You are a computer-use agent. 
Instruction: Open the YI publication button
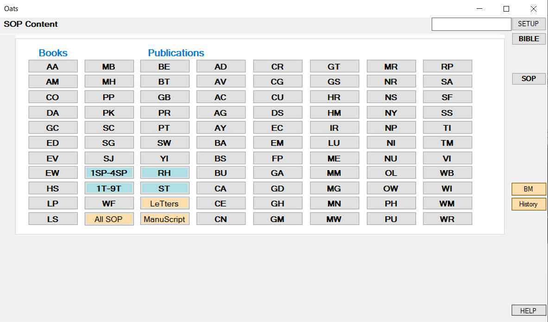(x=164, y=158)
